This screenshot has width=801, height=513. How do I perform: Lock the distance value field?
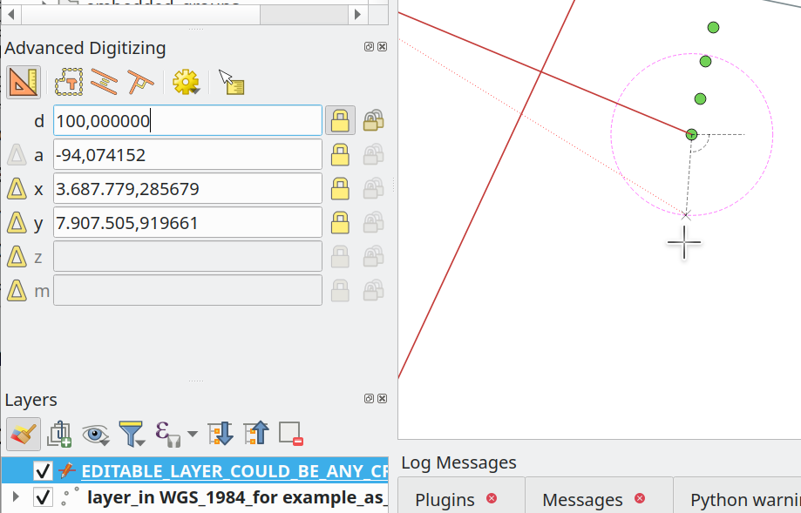pyautogui.click(x=340, y=120)
